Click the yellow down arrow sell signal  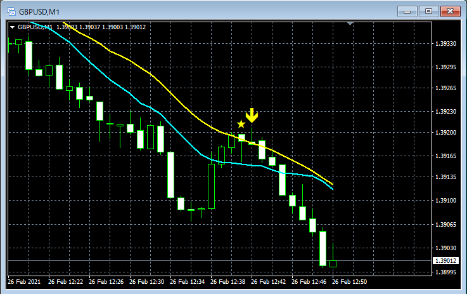pyautogui.click(x=252, y=115)
